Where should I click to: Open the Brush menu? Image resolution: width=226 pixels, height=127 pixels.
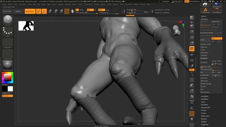(10, 4)
